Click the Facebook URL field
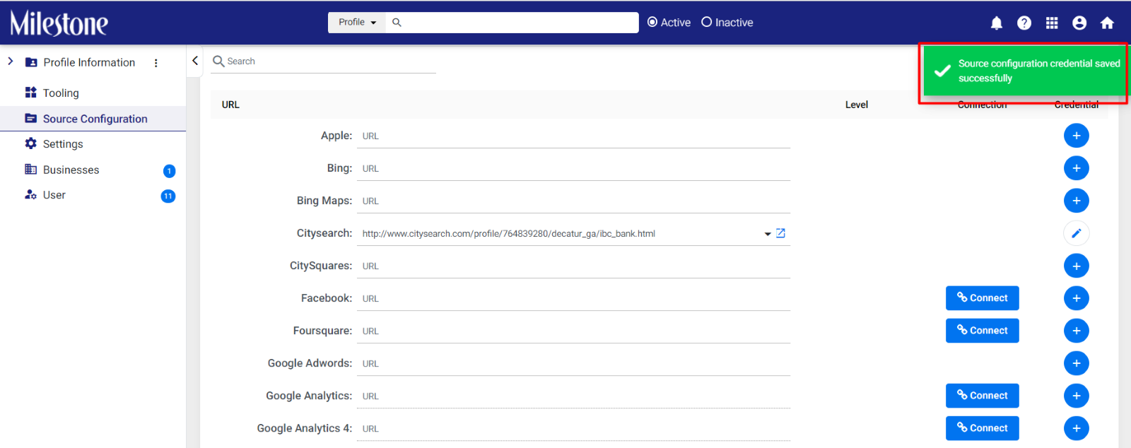 tap(573, 298)
